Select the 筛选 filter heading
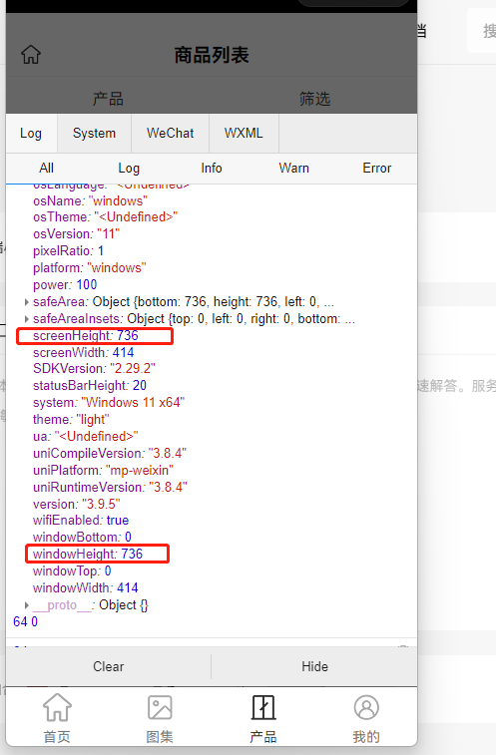496x755 pixels. click(x=314, y=99)
